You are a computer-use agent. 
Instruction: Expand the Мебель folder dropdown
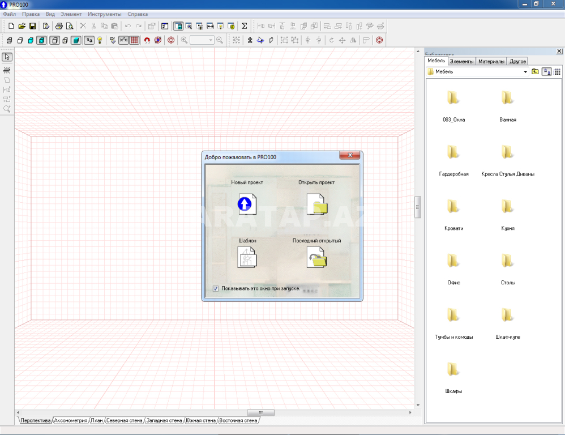[525, 72]
